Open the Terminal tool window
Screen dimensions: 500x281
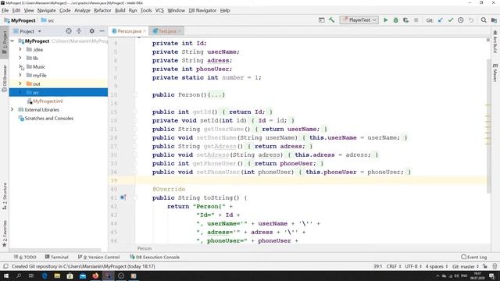(57, 257)
